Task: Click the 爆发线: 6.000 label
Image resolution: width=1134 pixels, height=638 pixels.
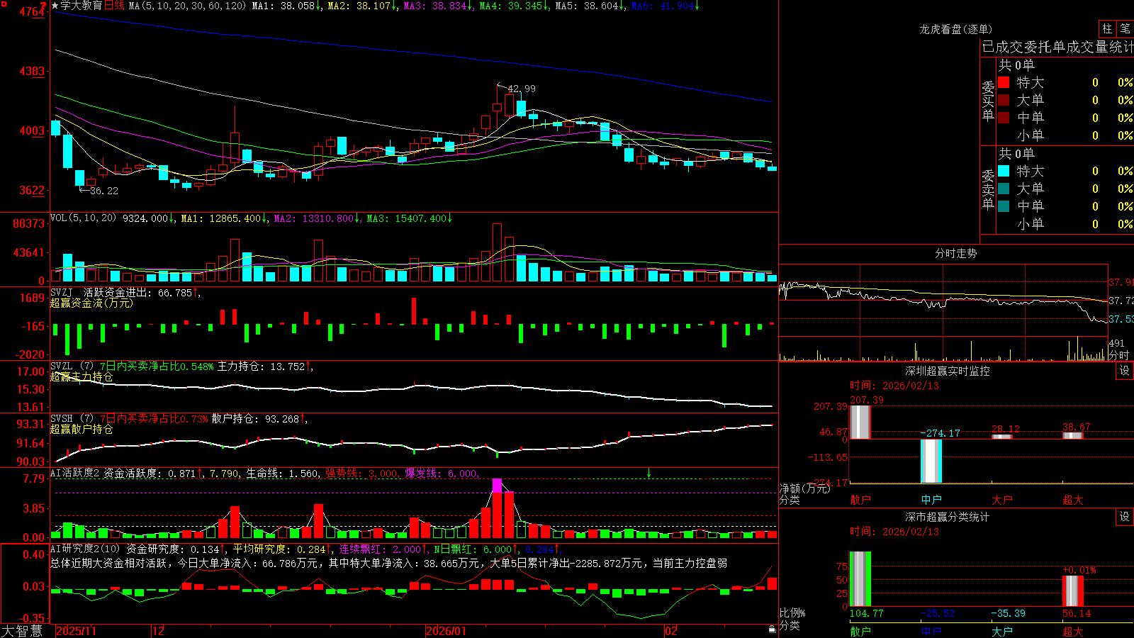Action: (441, 474)
